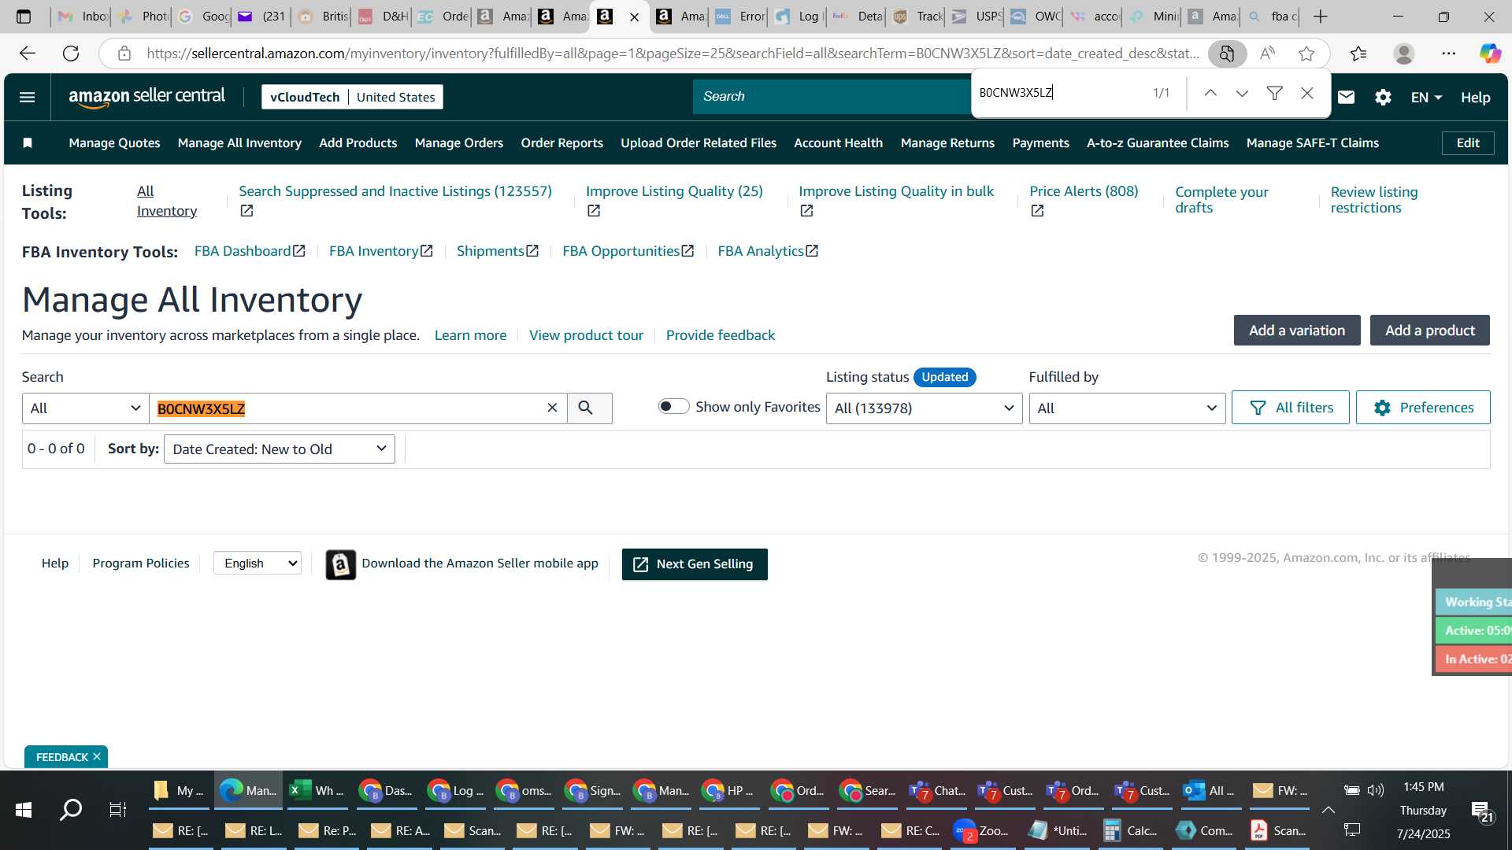Click the header Search box
The width and height of the screenshot is (1512, 850).
tap(831, 96)
